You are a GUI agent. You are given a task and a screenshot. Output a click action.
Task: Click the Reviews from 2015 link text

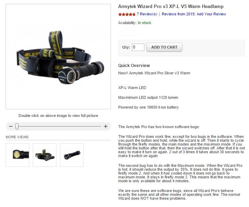[179, 14]
